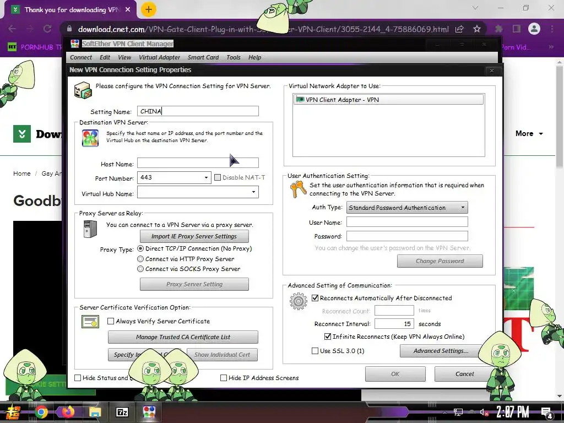Open the Tools menu
This screenshot has width=564, height=423.
tap(234, 57)
